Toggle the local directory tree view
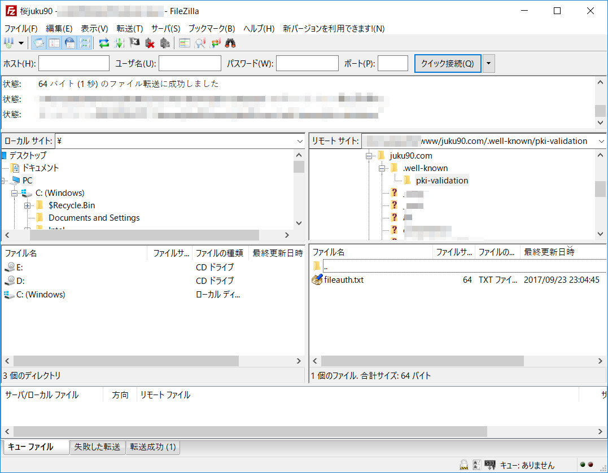608x473 pixels. 54,43
